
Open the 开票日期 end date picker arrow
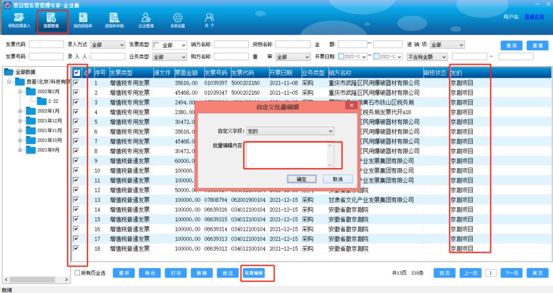pos(399,57)
